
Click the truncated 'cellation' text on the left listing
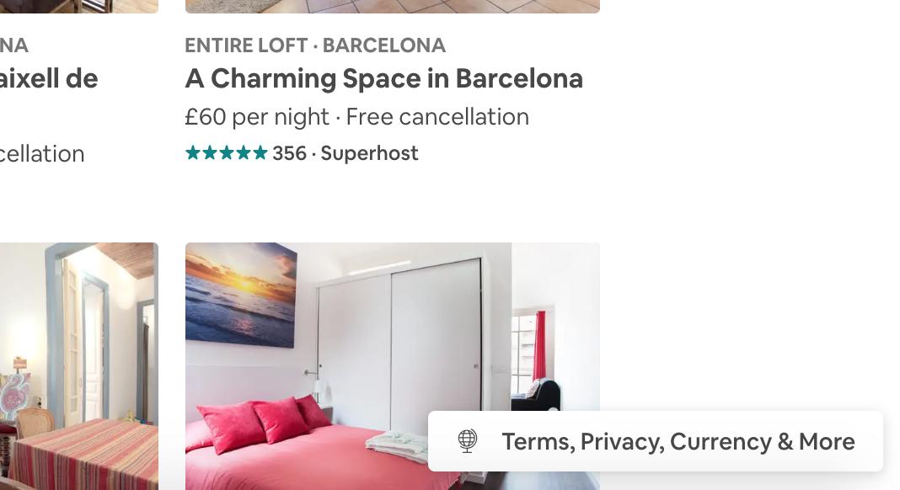click(42, 154)
